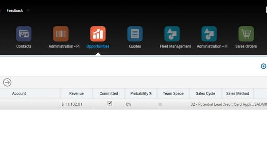267x150 pixels.
Task: Switch to the Sales Orders tab label
Action: [x=246, y=46]
